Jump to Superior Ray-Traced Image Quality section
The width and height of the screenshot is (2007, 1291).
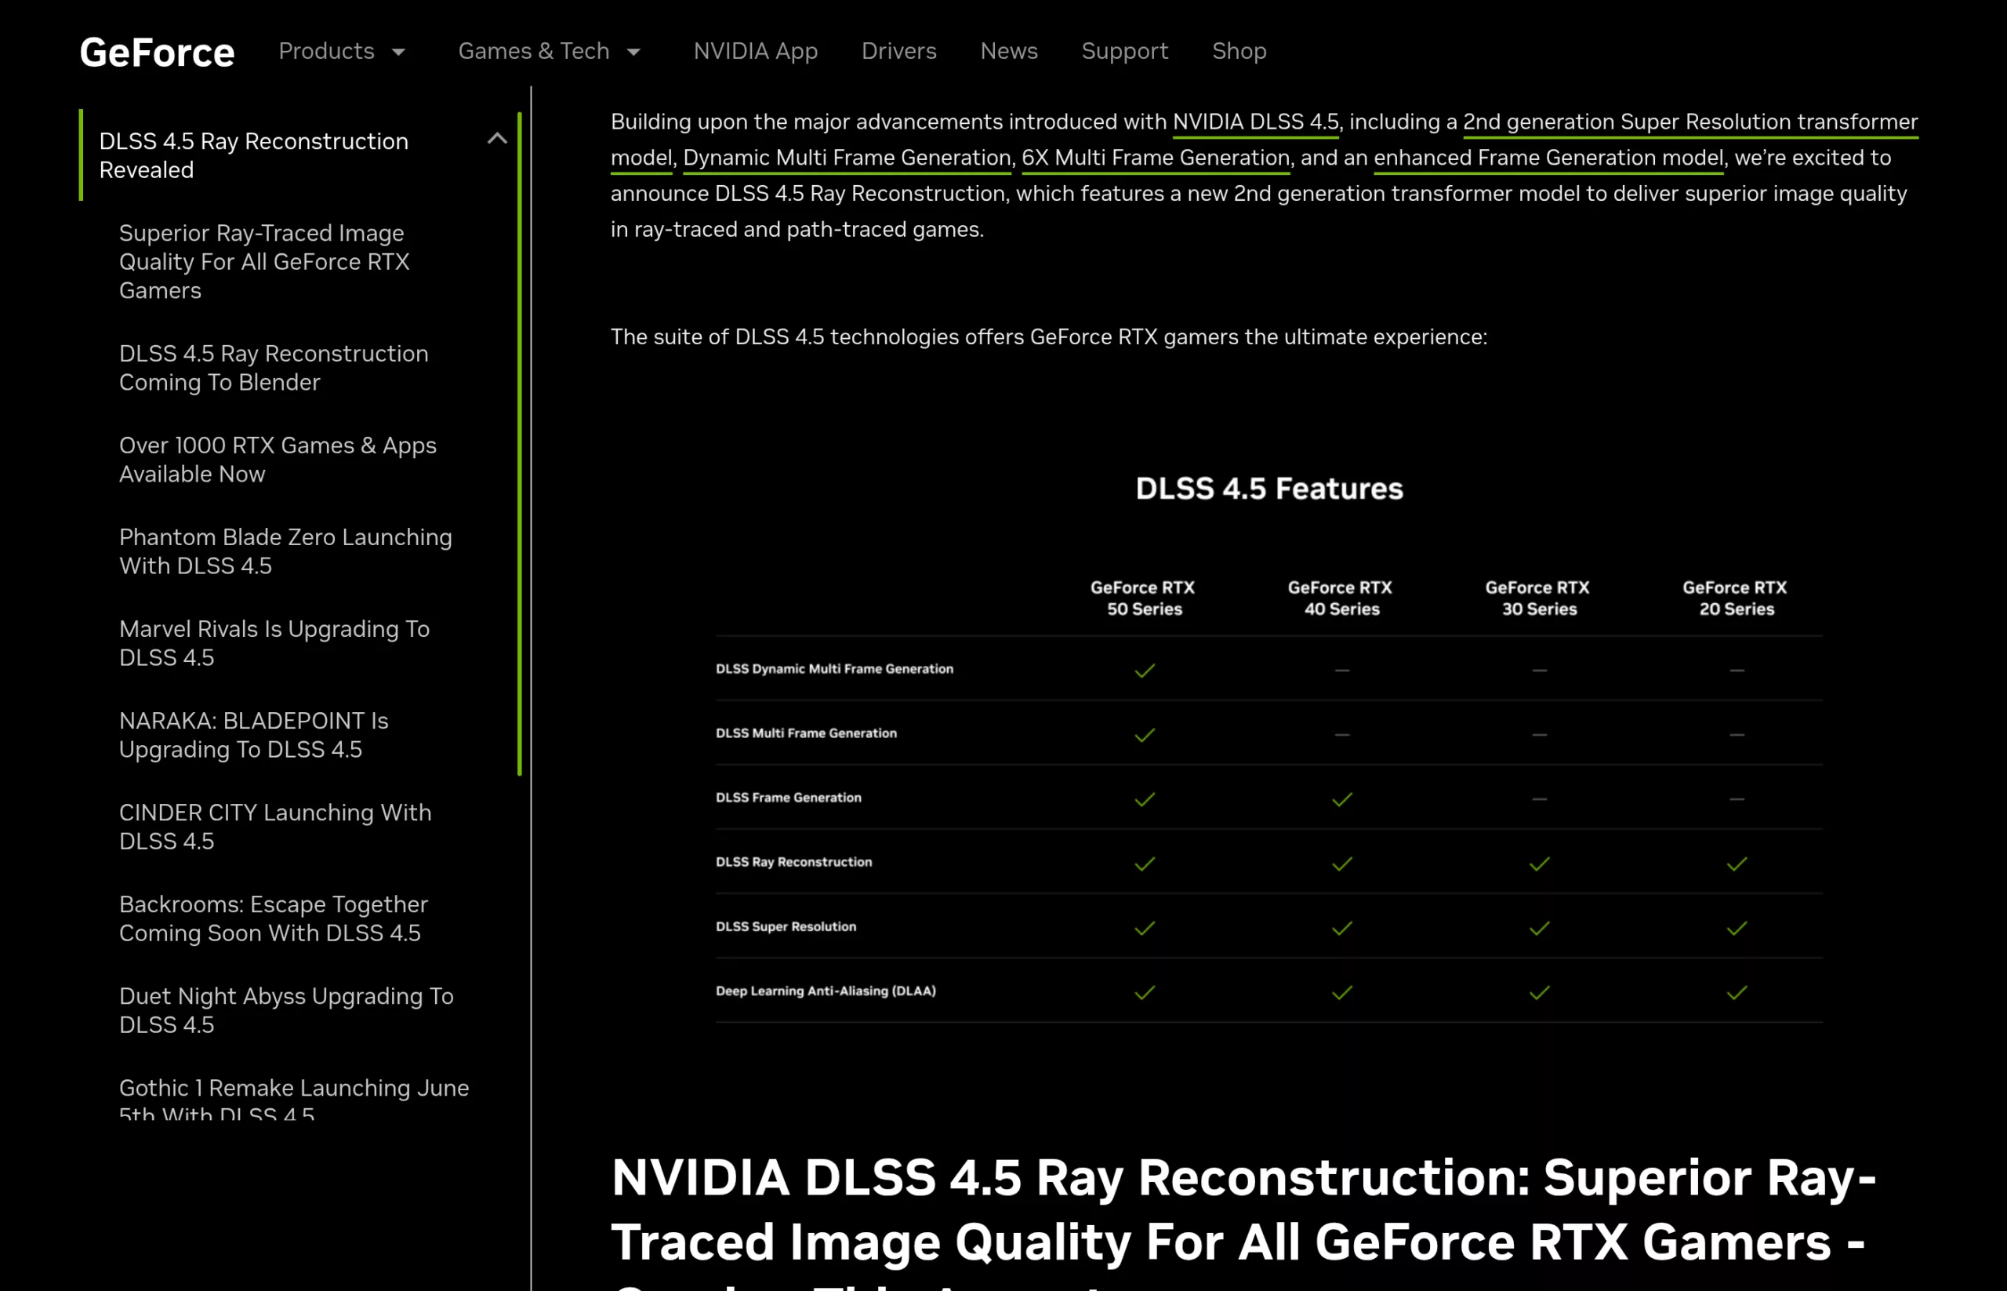(264, 261)
